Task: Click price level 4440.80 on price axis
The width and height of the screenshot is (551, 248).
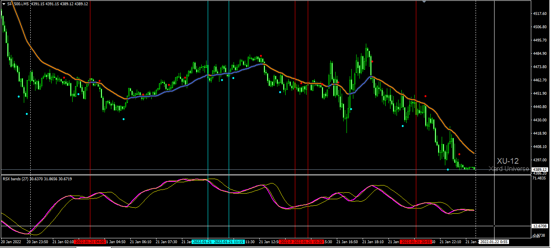Action: (x=540, y=107)
